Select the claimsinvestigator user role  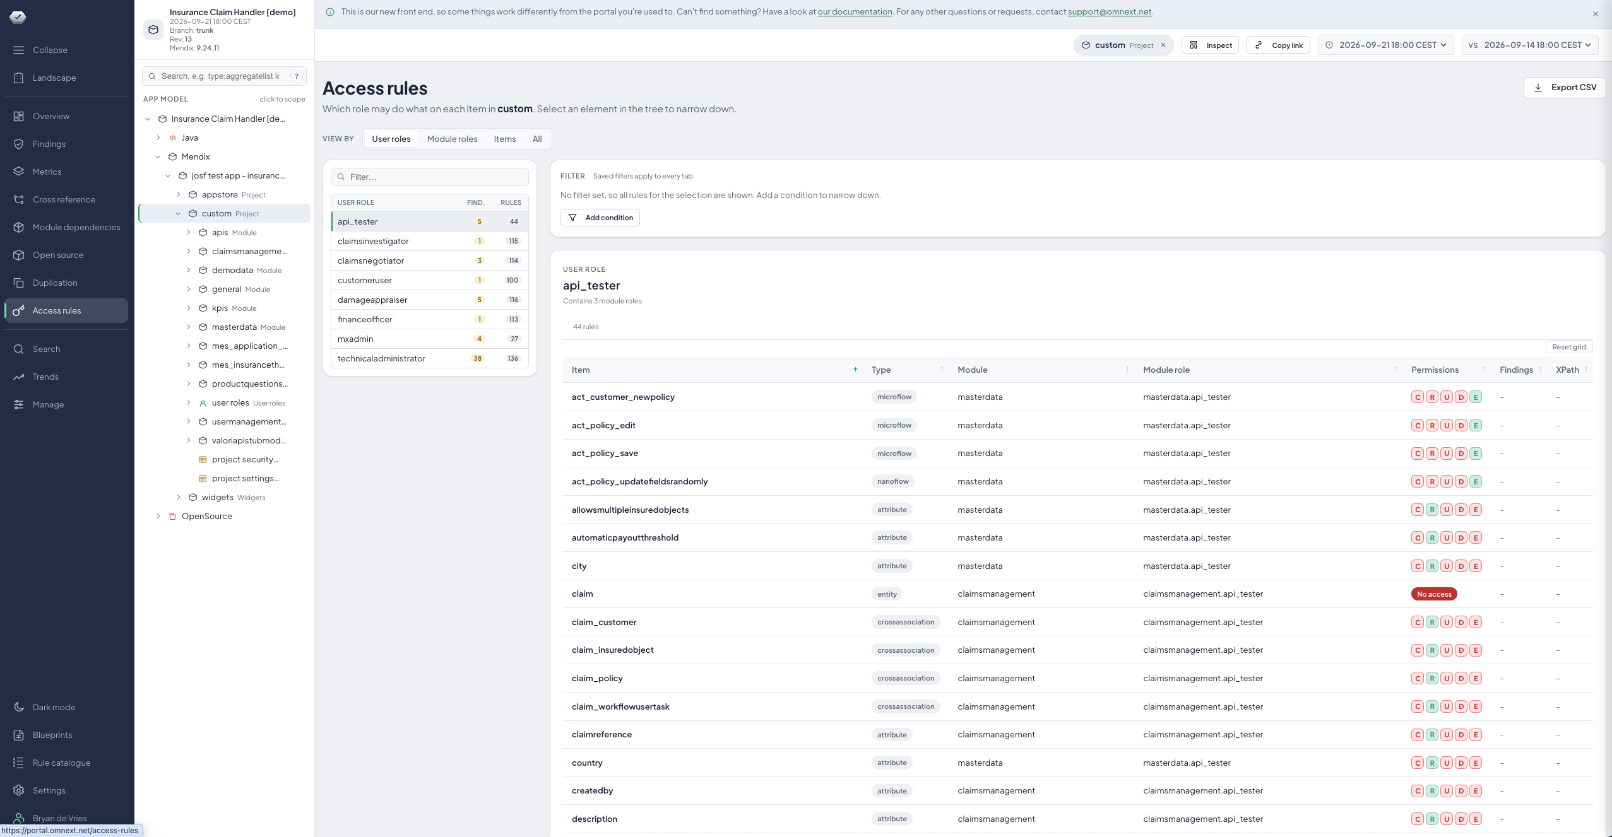[430, 241]
